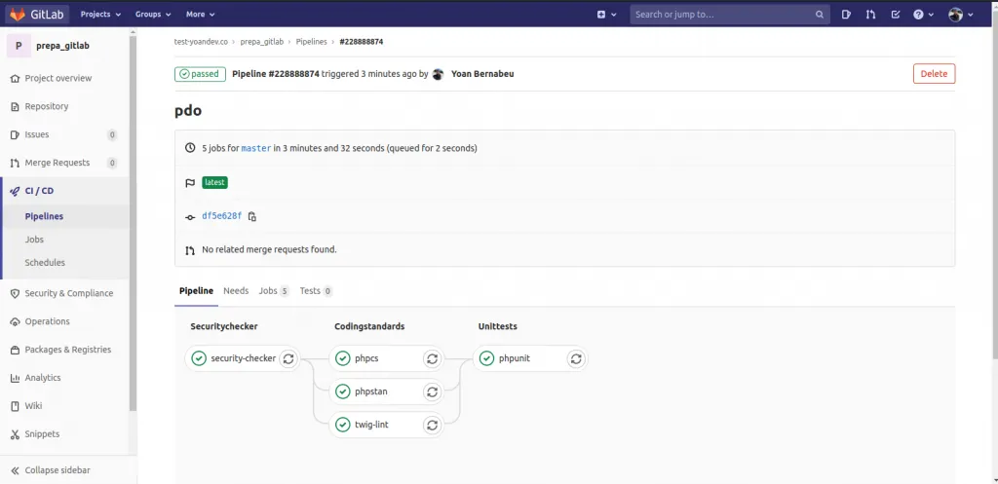Screen dimensions: 998x484
Task: Click retry icon for phpunit job
Action: pyautogui.click(x=576, y=358)
